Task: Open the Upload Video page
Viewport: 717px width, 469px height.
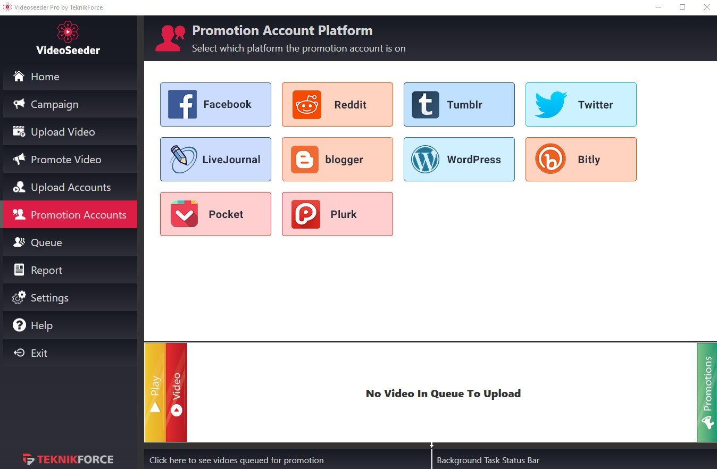Action: [x=69, y=132]
